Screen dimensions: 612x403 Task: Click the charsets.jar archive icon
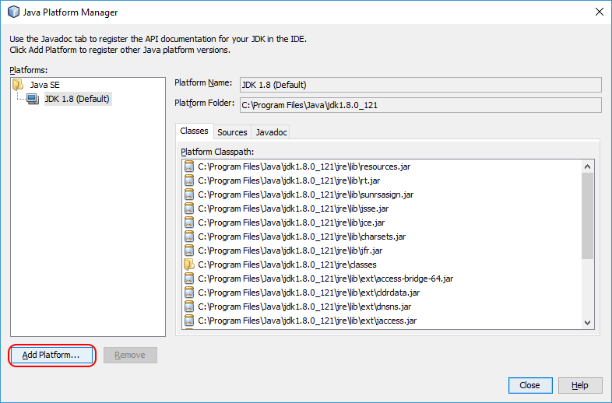188,237
